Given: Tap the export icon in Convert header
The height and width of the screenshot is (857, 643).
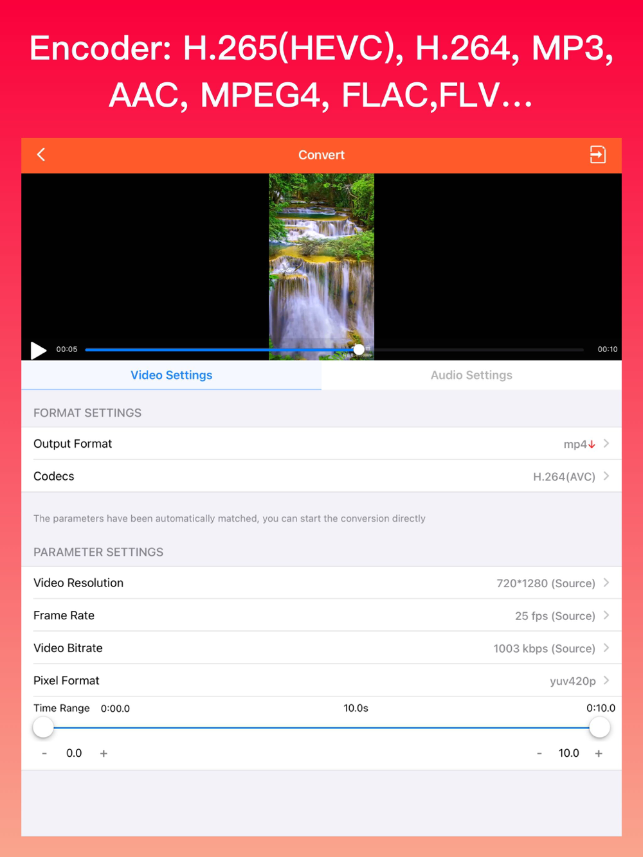Looking at the screenshot, I should point(598,155).
